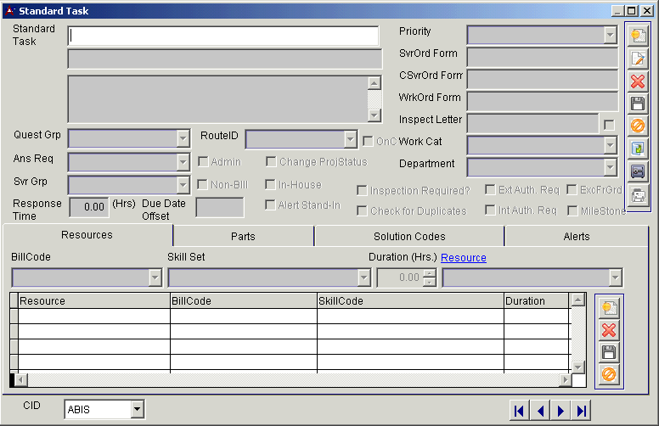Screen dimensions: 659x426
Task: Click the Duration (Hrs.) spinner up arrow
Action: click(x=430, y=273)
